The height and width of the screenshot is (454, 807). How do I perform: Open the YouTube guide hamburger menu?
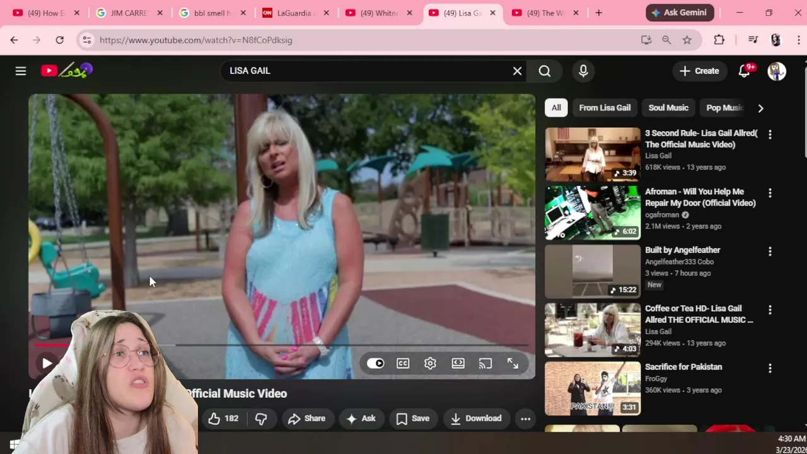[21, 71]
